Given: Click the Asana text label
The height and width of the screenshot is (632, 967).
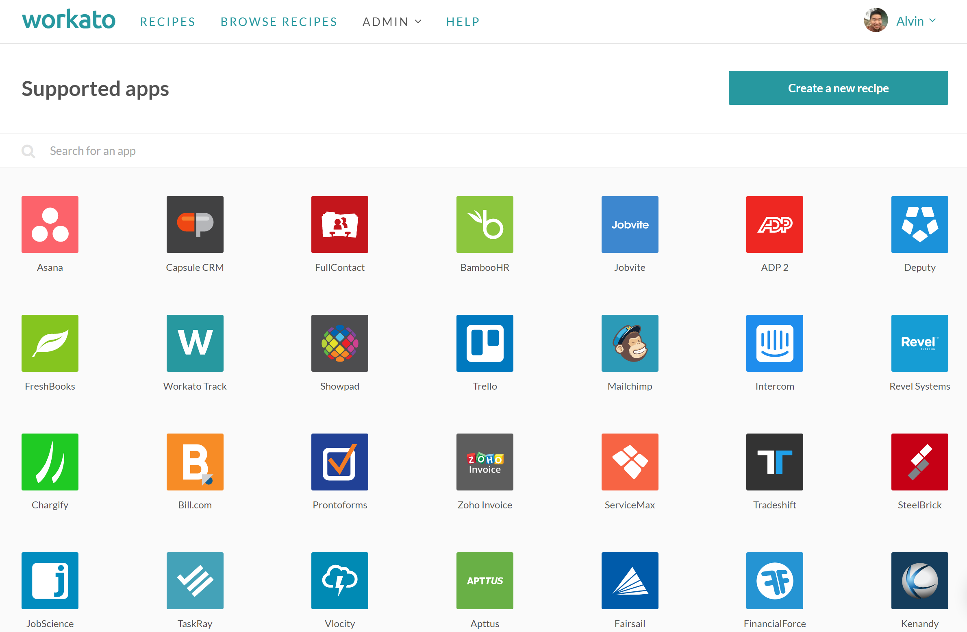Looking at the screenshot, I should coord(50,267).
